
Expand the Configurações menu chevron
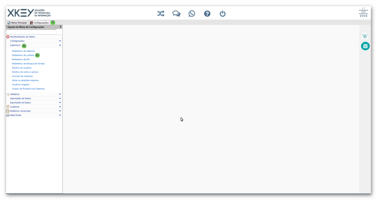[x=60, y=41]
